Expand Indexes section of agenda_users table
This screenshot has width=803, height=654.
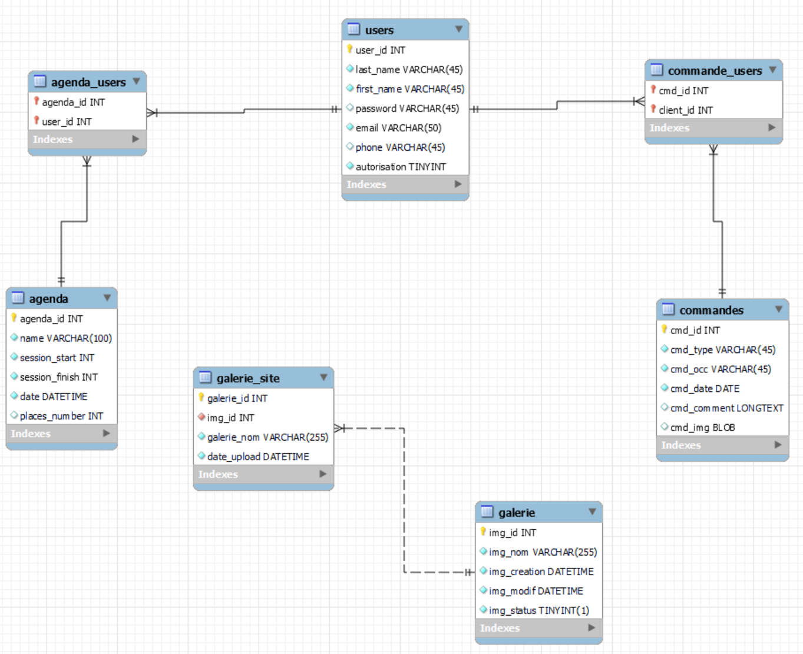click(x=136, y=139)
